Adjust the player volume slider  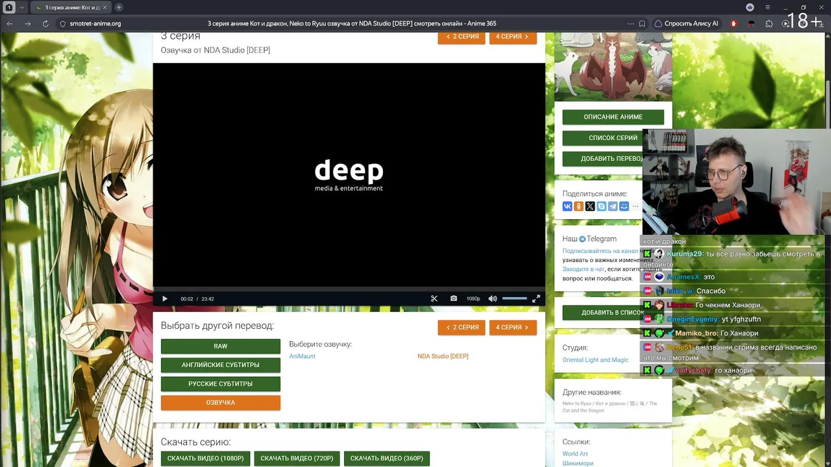click(515, 298)
